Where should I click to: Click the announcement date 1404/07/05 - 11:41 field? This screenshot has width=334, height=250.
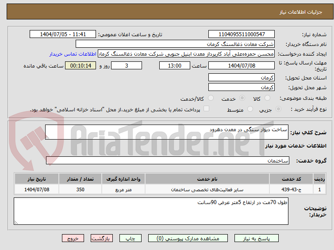tap(63, 34)
